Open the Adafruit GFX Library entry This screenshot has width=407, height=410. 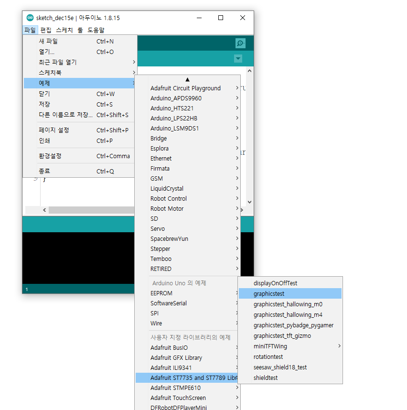click(187, 358)
